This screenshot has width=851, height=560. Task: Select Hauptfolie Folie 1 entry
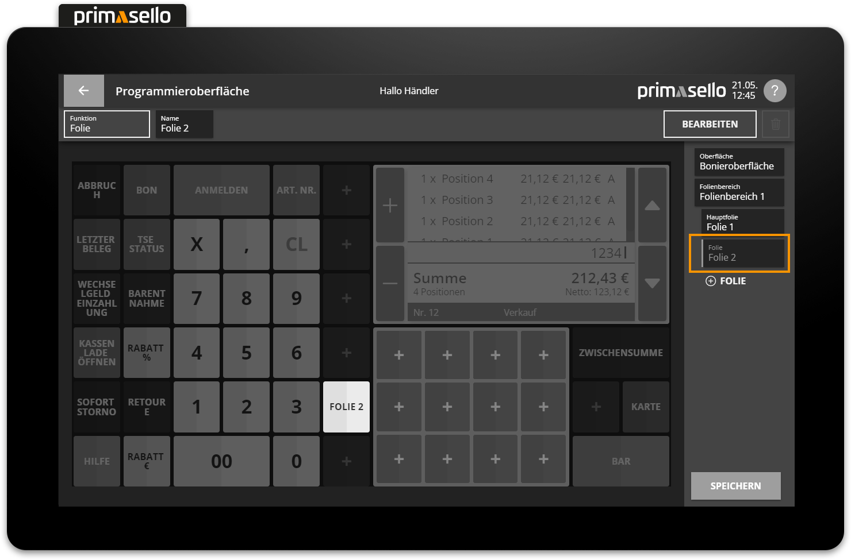click(x=742, y=223)
